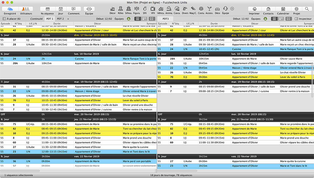Open the Casca. stunts icon
Viewport: 314px width, 178px height.
[x=177, y=9]
